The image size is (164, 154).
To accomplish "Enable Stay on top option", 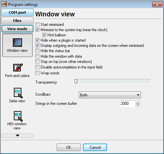I will point(37,62).
